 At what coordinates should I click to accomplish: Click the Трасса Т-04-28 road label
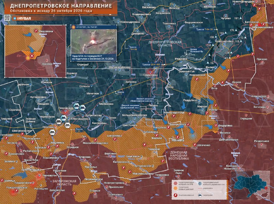pos(204,29)
